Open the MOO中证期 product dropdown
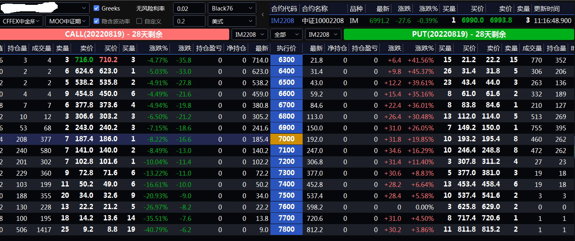The width and height of the screenshot is (575, 241). [68, 21]
